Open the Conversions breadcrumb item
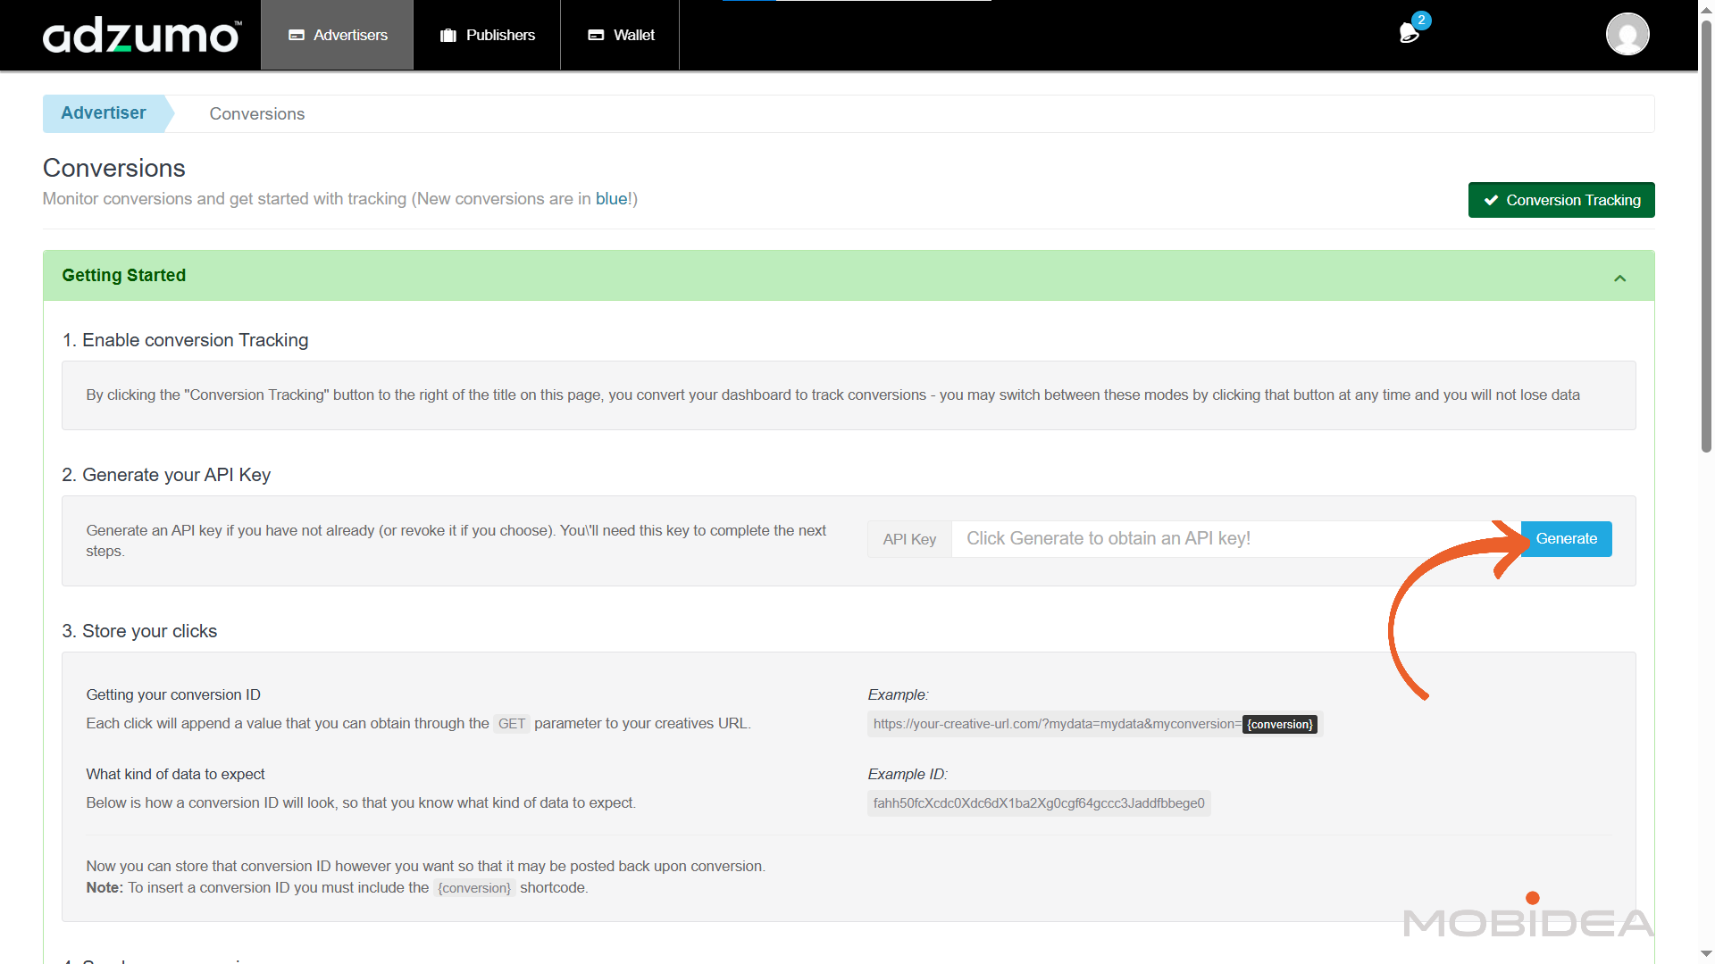Viewport: 1715px width, 964px height. 257,114
